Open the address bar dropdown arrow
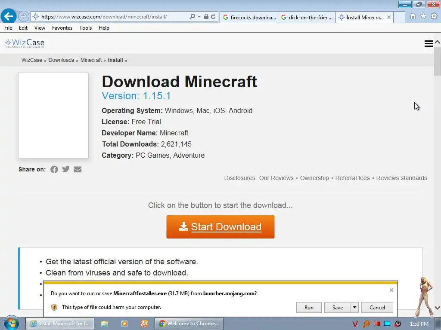Image resolution: width=441 pixels, height=330 pixels. click(199, 17)
